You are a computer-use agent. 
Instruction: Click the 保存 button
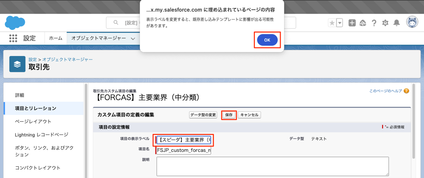(229, 115)
